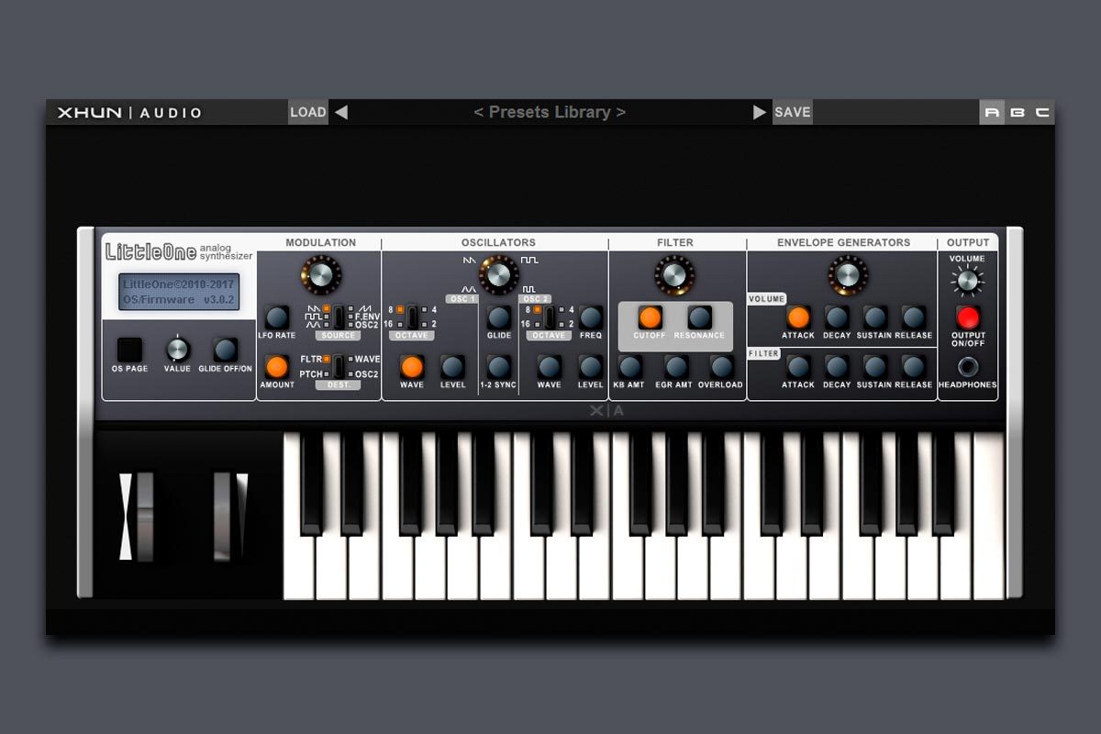The width and height of the screenshot is (1101, 734).
Task: Toggle the 1-2 SYNC button
Action: pos(499,367)
